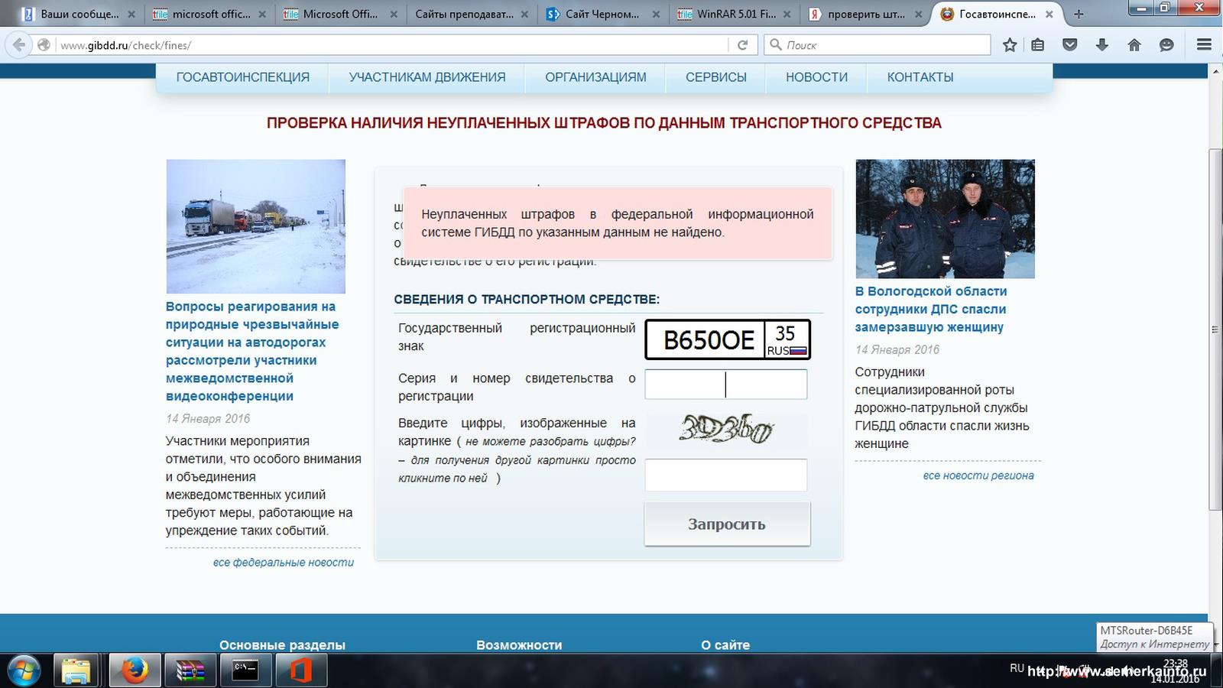
Task: Click the bookmark star icon
Action: (x=1010, y=45)
